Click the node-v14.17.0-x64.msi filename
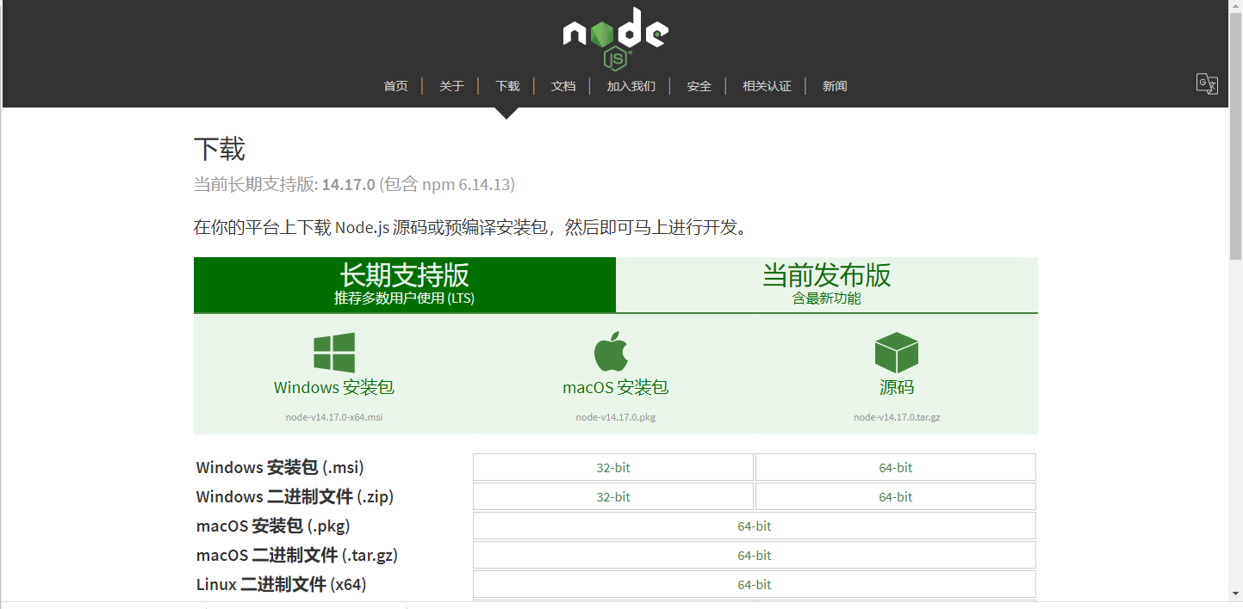Screen dimensions: 1243x609 click(334, 417)
